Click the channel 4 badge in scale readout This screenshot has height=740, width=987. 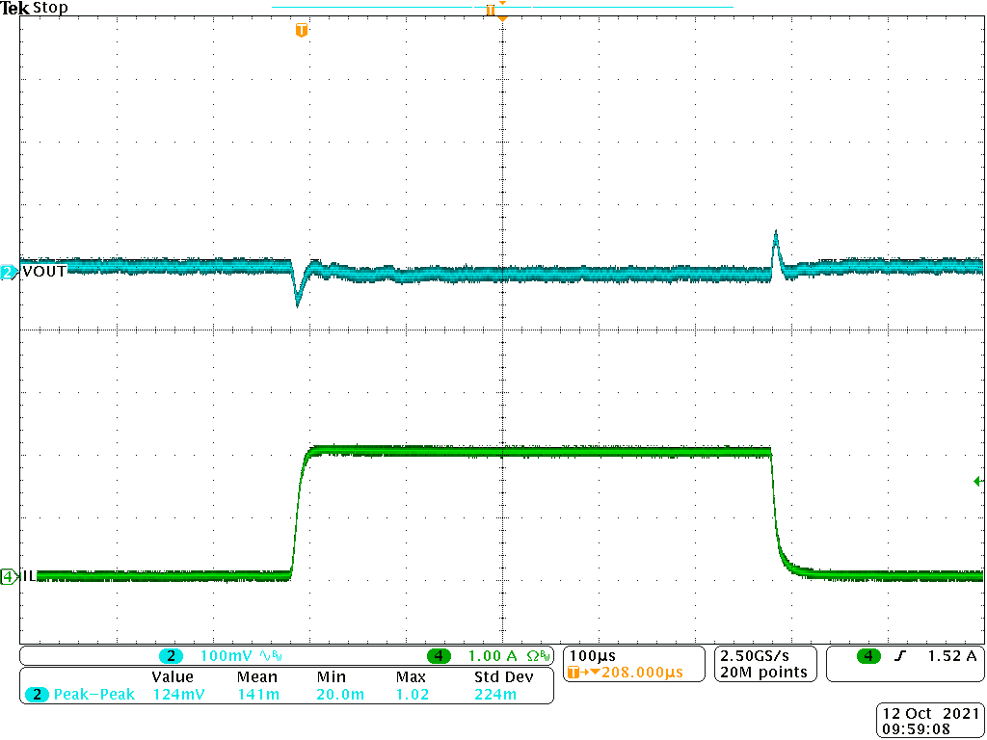coord(439,656)
